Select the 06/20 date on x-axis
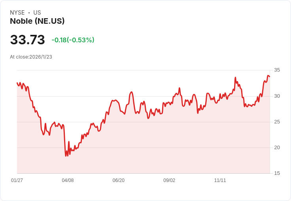This screenshot has width=291, height=201. coord(118,180)
